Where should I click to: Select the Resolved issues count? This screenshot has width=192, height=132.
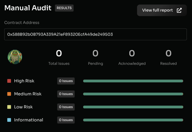[x=169, y=54]
